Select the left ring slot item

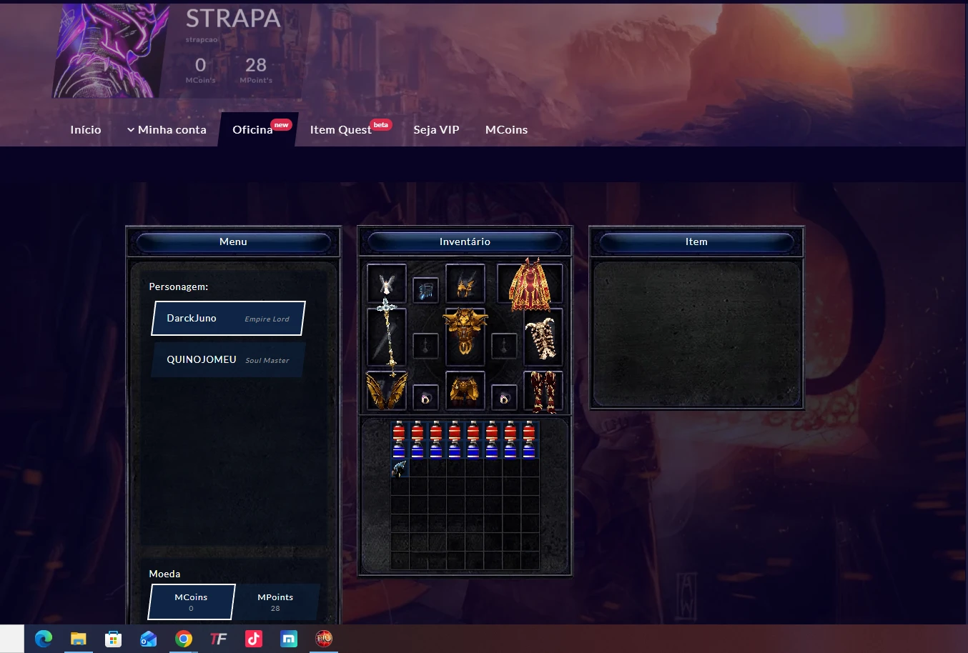425,398
